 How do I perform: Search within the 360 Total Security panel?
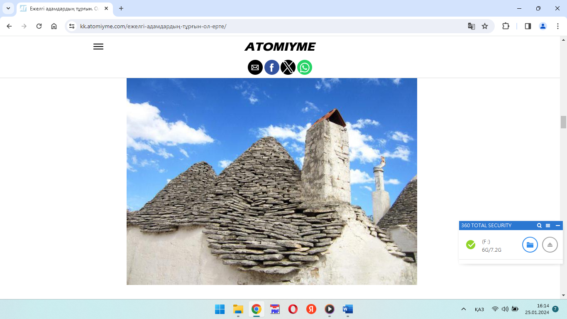(x=539, y=226)
